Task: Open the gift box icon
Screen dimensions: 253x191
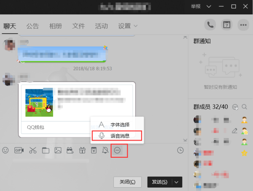Action: (82, 151)
